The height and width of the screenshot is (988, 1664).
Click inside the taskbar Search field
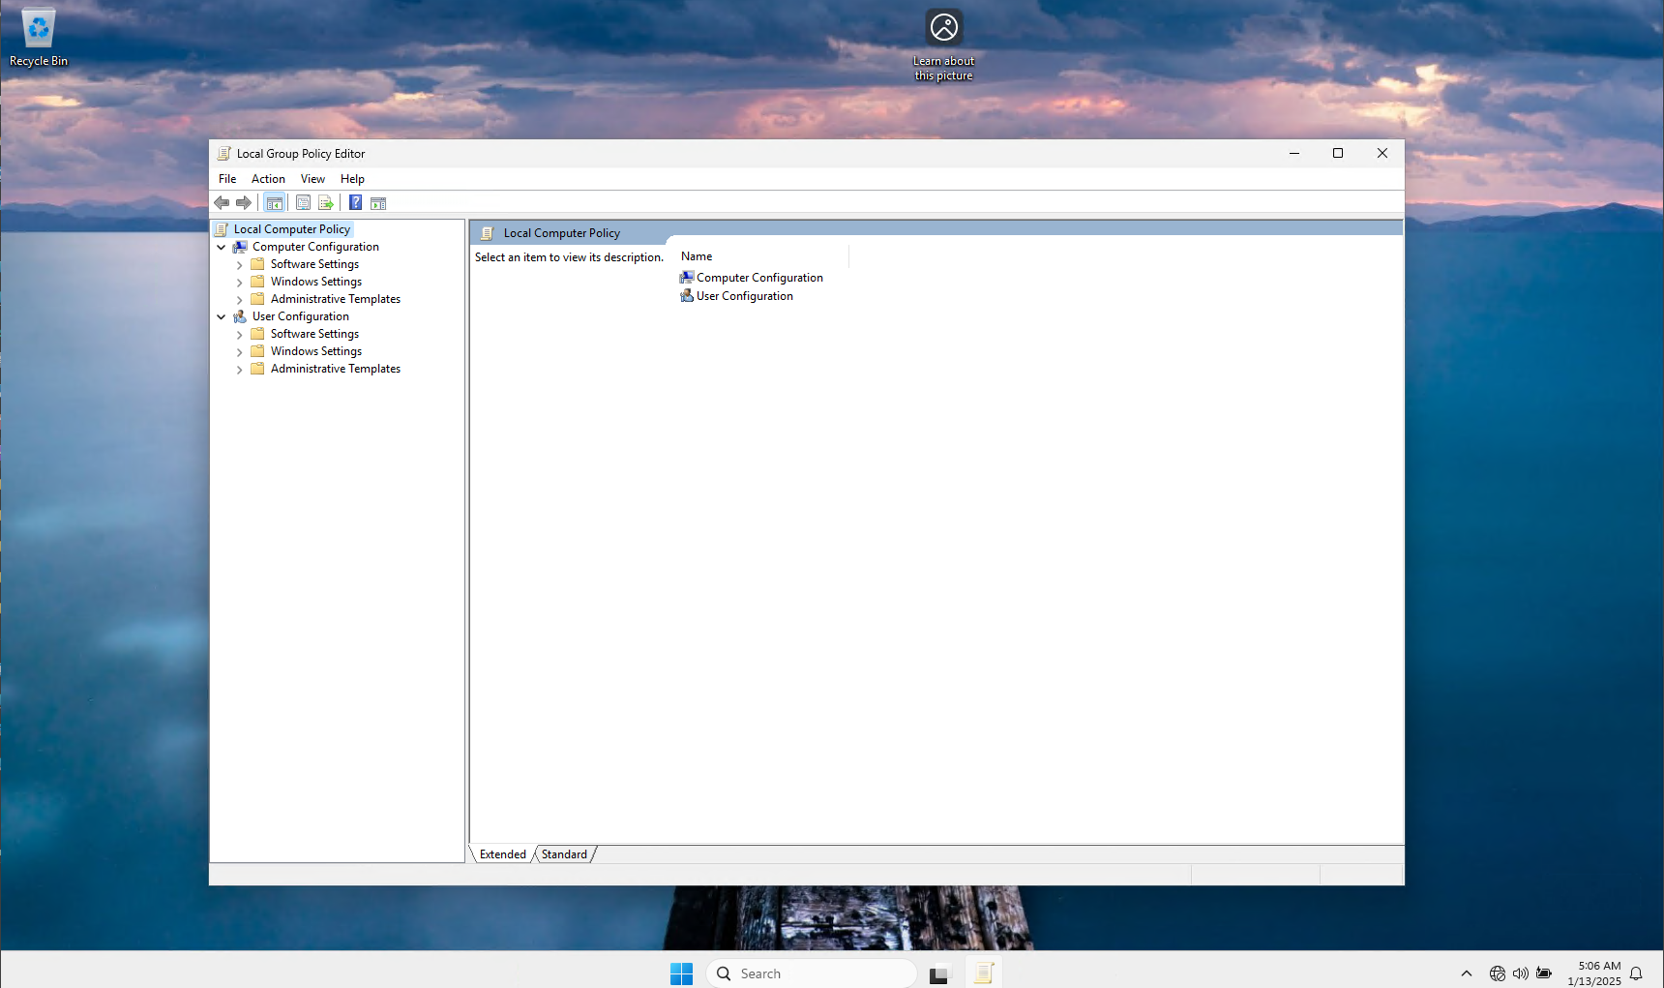click(813, 973)
